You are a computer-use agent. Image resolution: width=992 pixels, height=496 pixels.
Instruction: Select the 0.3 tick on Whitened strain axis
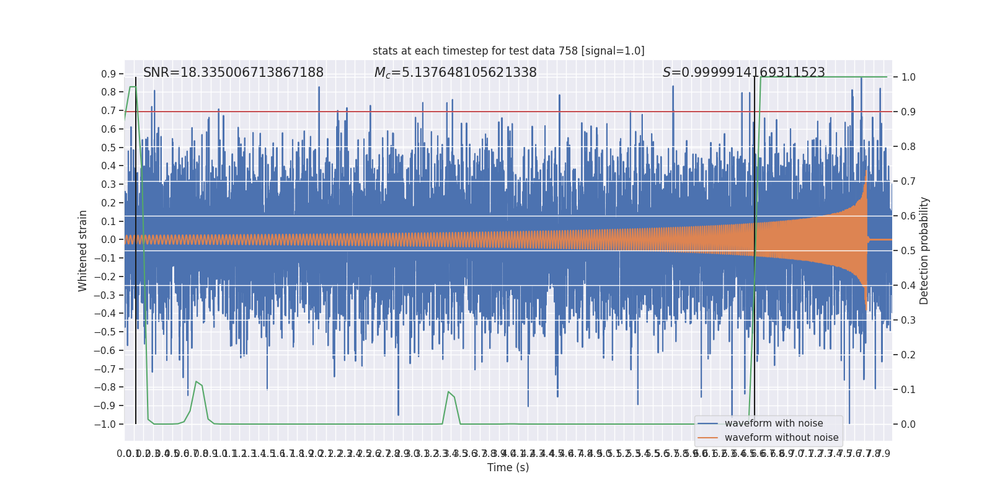click(108, 184)
